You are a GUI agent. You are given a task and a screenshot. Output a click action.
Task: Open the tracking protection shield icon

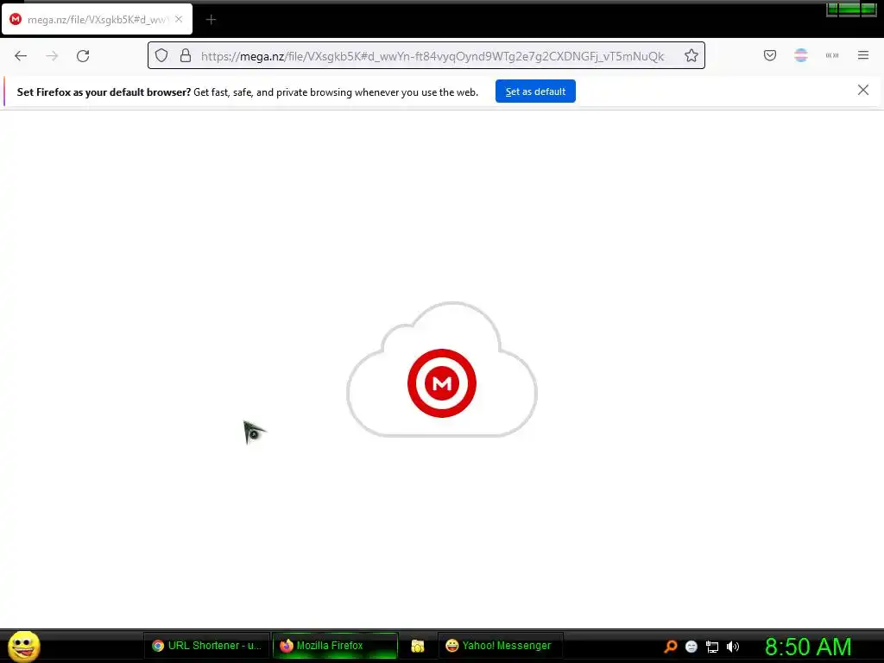[x=161, y=55]
